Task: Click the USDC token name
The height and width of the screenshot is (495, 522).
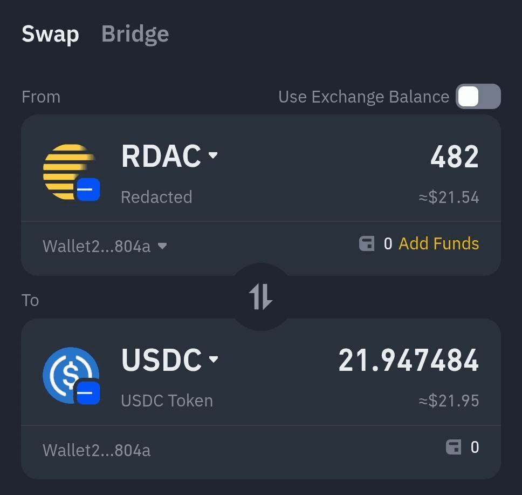Action: (161, 360)
